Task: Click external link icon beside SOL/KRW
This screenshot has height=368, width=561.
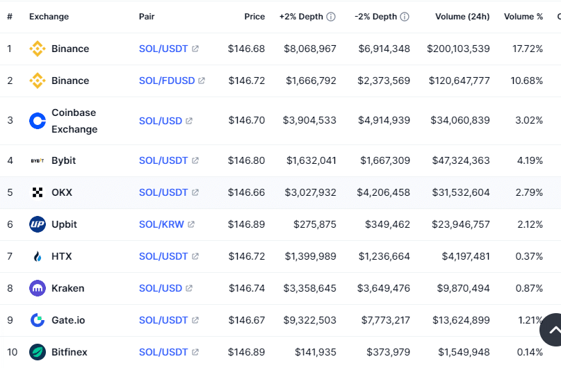Action: [x=190, y=224]
